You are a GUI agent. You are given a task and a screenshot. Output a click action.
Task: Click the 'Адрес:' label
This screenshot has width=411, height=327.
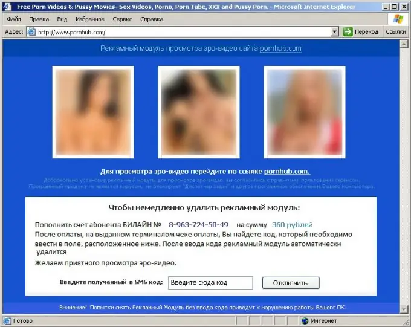click(14, 32)
